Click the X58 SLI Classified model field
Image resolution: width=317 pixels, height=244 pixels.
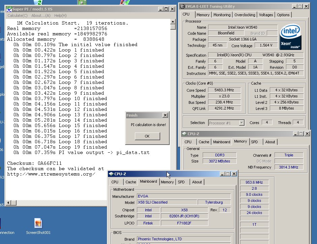[x=167, y=202]
